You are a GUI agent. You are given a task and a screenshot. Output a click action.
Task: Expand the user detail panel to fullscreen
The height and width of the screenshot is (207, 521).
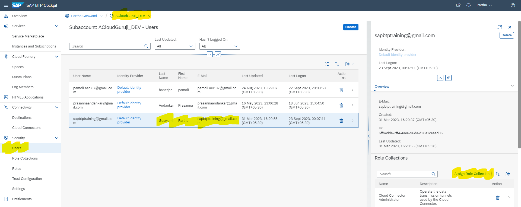(x=500, y=27)
